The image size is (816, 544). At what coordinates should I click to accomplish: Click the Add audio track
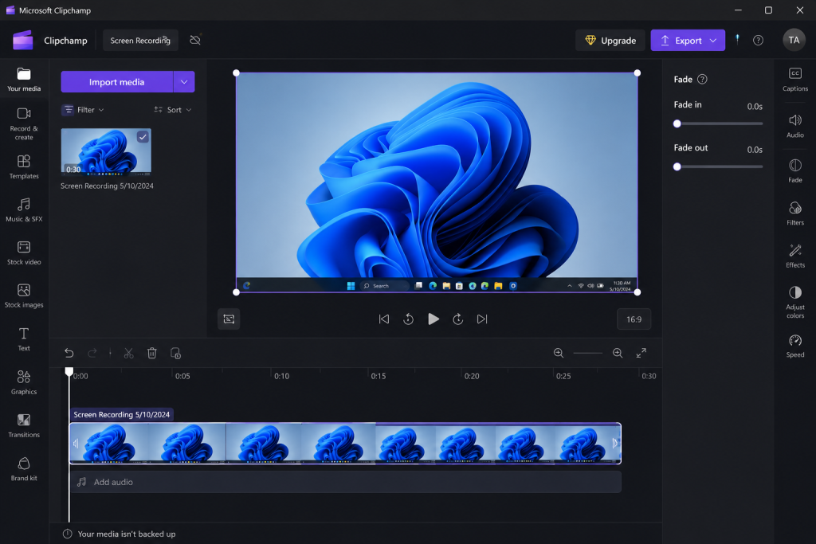coord(346,482)
